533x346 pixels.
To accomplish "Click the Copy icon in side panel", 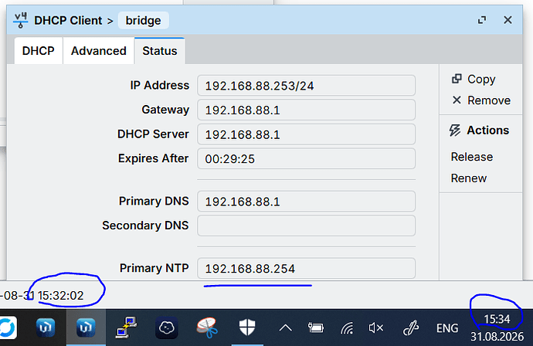I will tap(457, 79).
